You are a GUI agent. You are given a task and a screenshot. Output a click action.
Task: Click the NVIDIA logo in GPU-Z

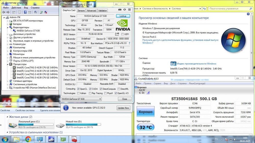click(x=123, y=25)
